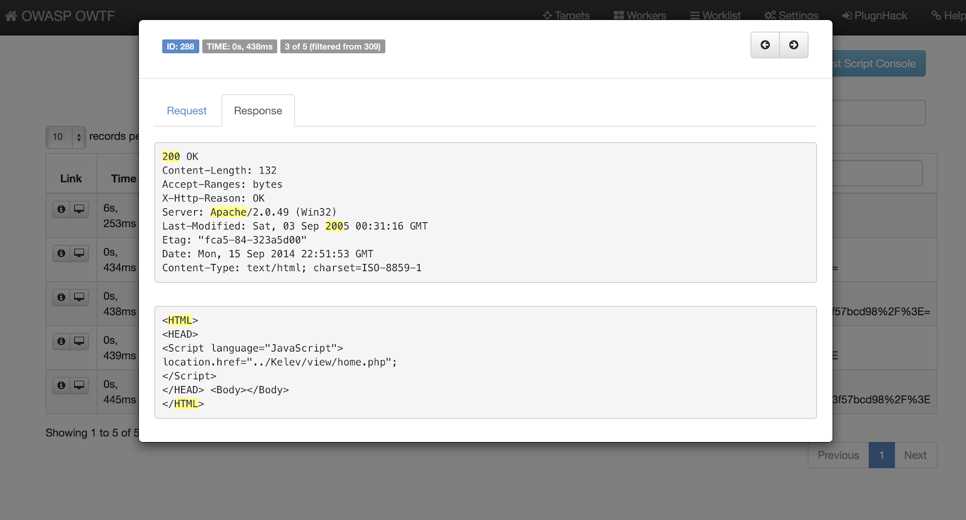The image size is (966, 520).
Task: Open info icon for 0s, 438ms row
Action: pyautogui.click(x=61, y=297)
